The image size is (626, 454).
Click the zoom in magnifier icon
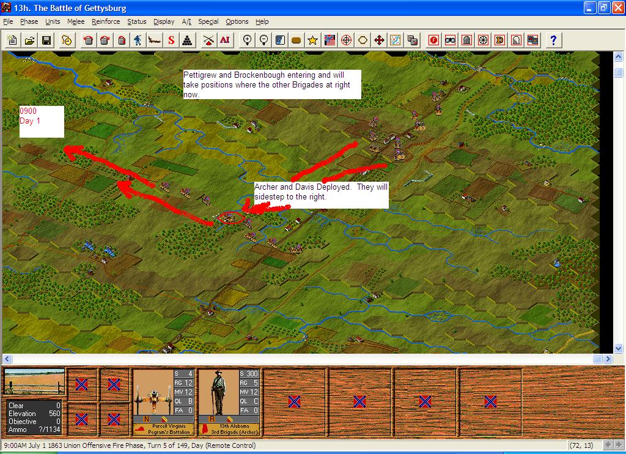click(x=247, y=40)
